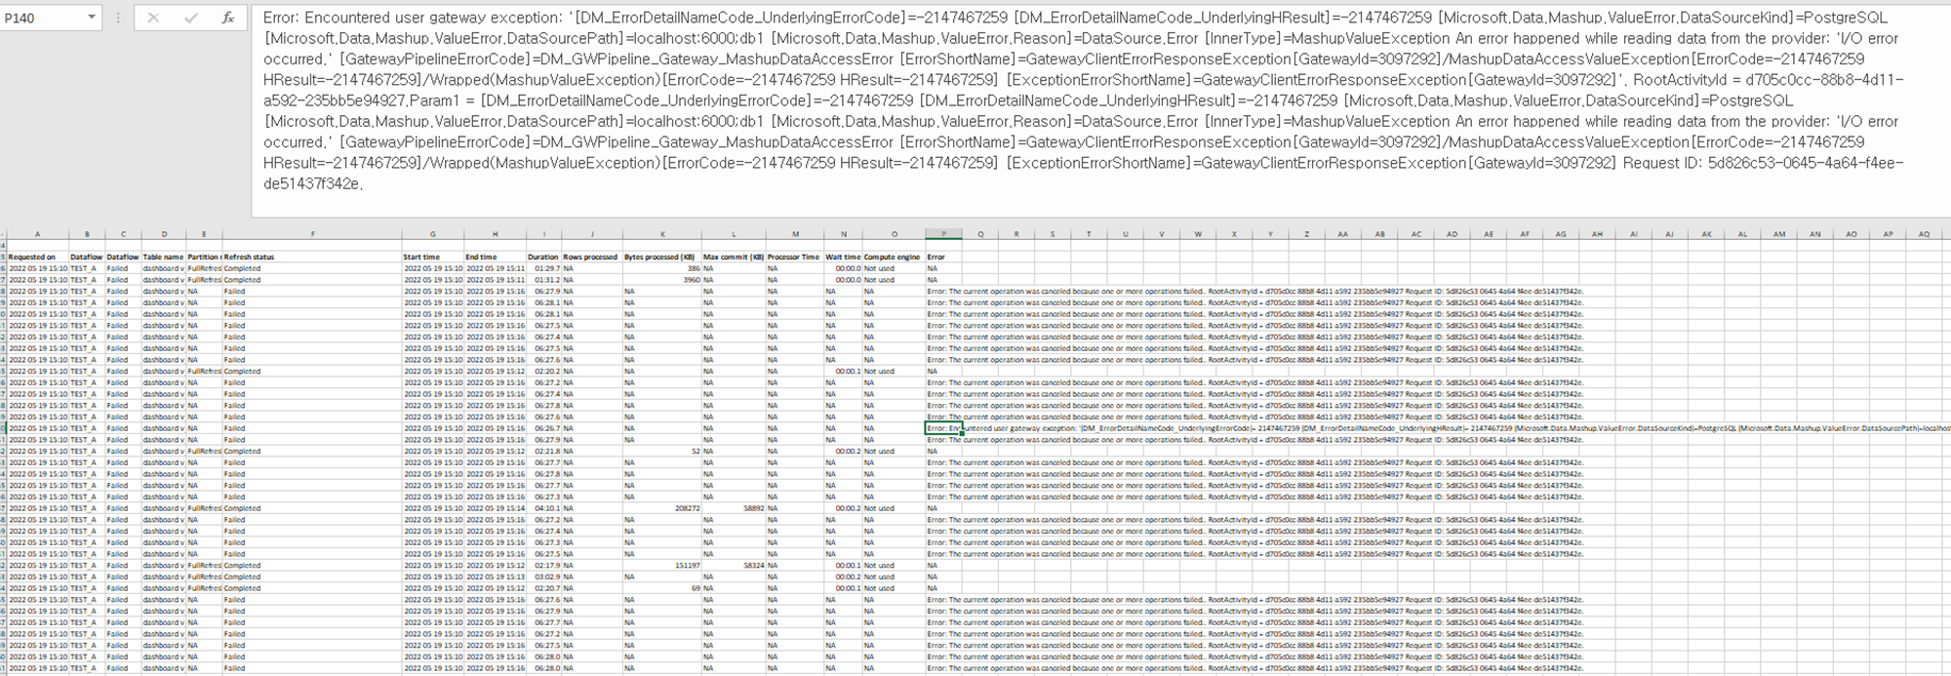This screenshot has height=676, width=1951.
Task: Select column AH header
Action: (x=1597, y=234)
